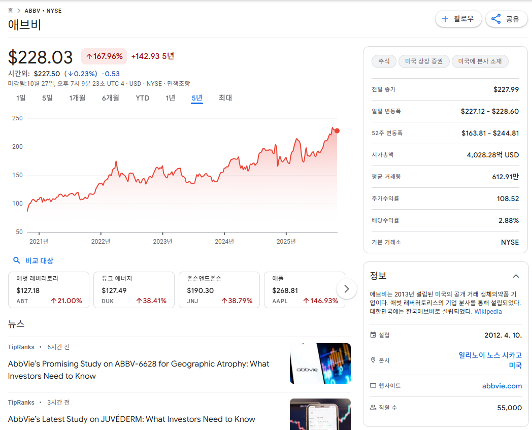
Task: Switch chart to 1개월 range
Action: (77, 98)
